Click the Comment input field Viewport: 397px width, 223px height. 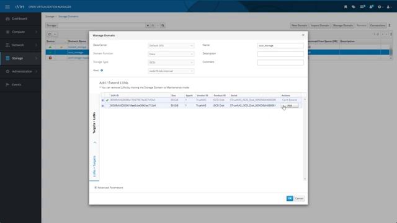[x=280, y=63]
